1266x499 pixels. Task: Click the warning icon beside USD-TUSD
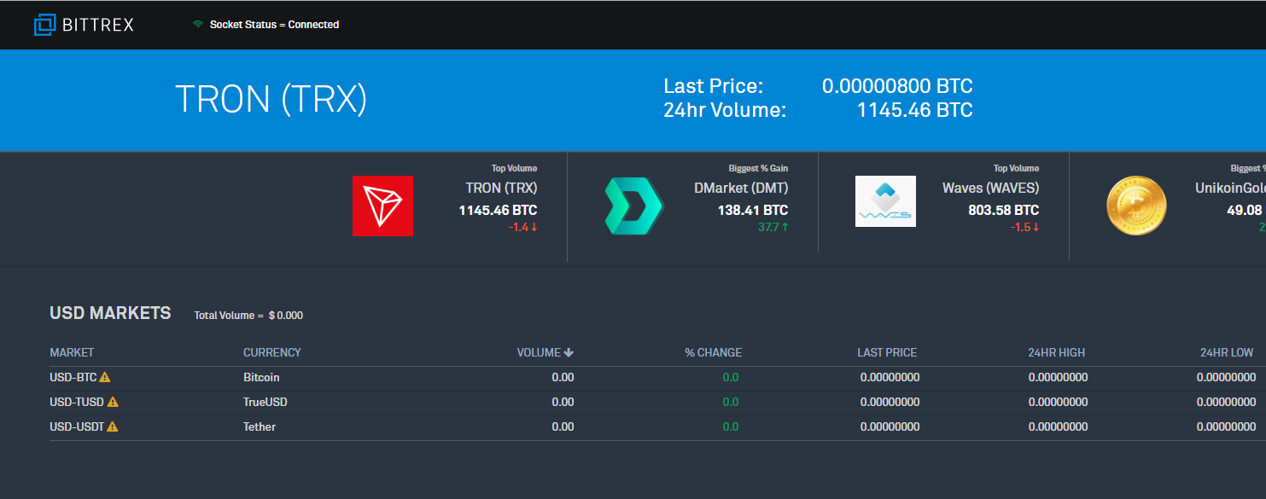pos(113,401)
